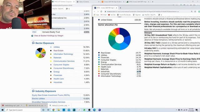The image size is (200, 112).
Task: Switch to the Invesco S&P 500 High Dividend tab
Action: click(113, 2)
